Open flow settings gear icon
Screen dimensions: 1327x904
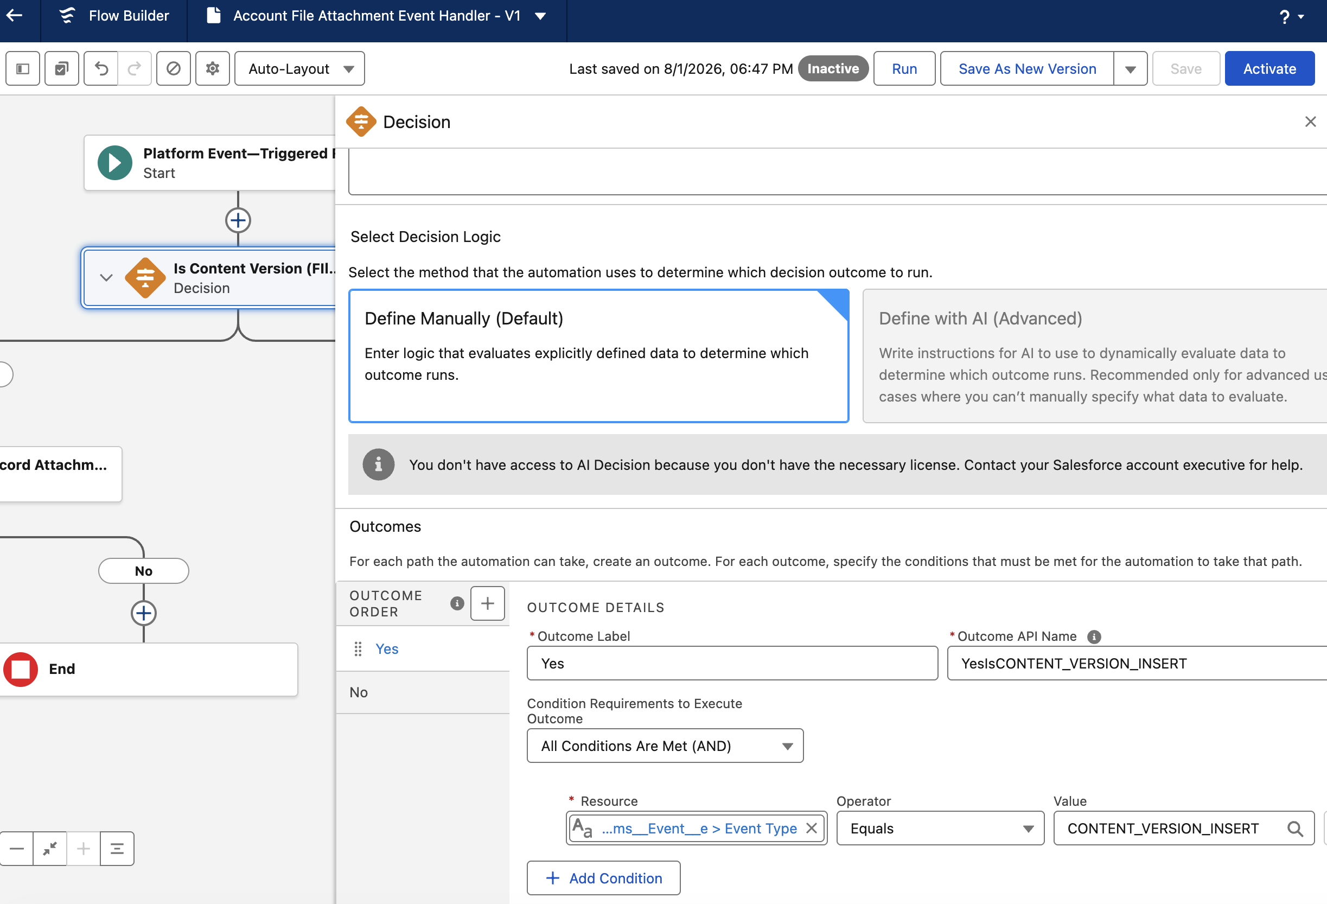[x=213, y=68]
